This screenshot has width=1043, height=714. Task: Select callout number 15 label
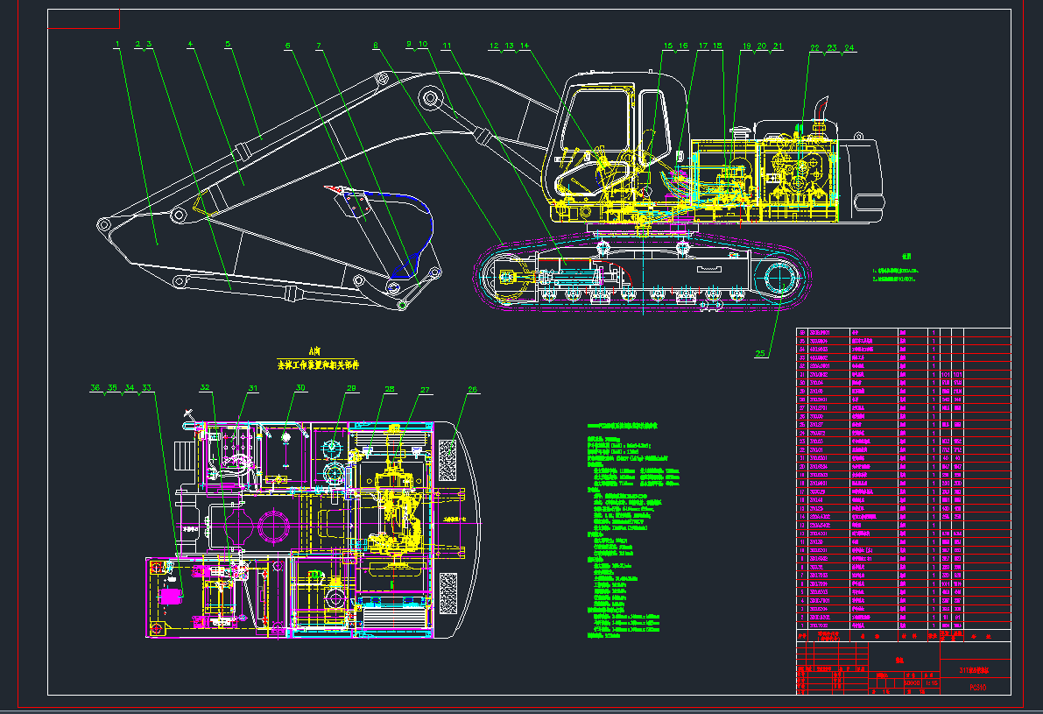[x=668, y=46]
